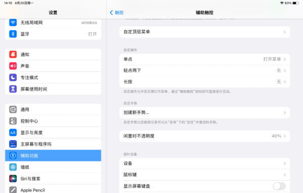Select 专注模式 in the sidebar
The image size is (303, 193).
pyautogui.click(x=53, y=78)
